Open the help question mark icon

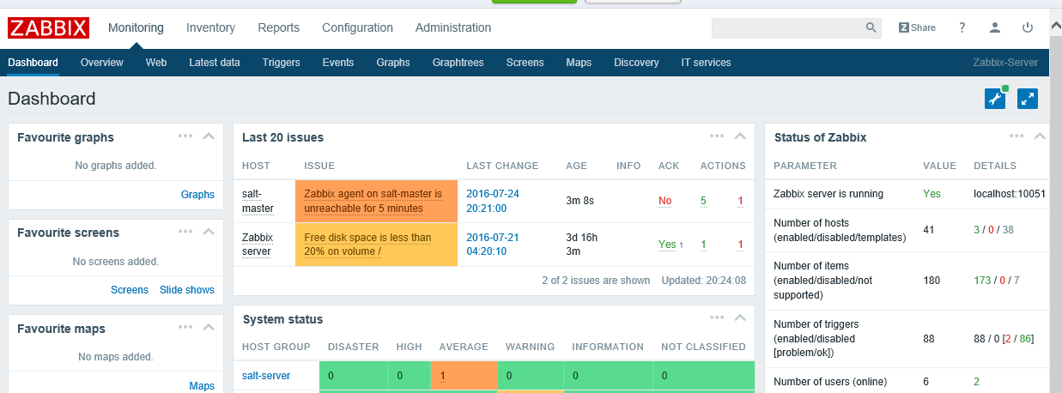[962, 27]
